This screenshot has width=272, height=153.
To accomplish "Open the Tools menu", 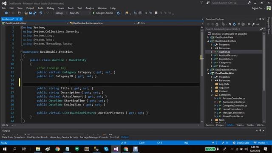I will point(71,8).
